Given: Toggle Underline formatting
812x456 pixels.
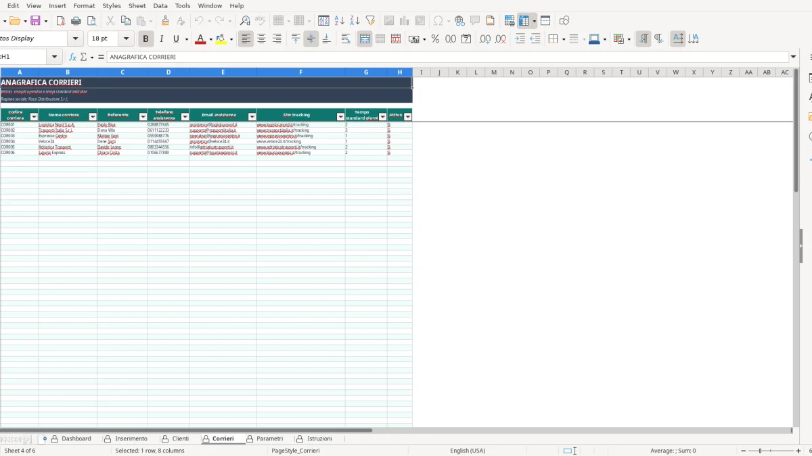Looking at the screenshot, I should [177, 39].
